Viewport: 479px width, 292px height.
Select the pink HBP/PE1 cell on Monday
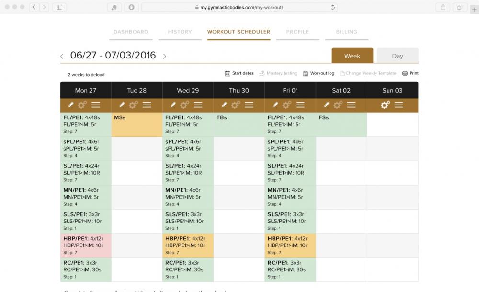pyautogui.click(x=86, y=245)
